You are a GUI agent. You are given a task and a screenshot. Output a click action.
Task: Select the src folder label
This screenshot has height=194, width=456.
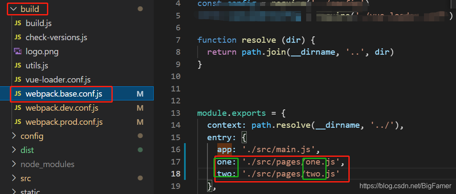(26, 178)
